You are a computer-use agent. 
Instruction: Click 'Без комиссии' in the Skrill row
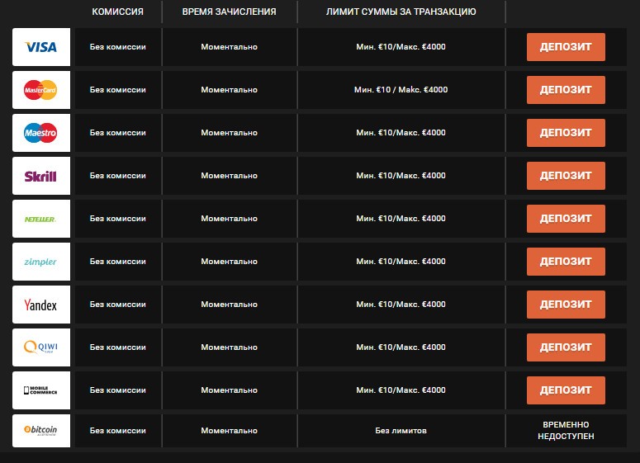tap(117, 176)
